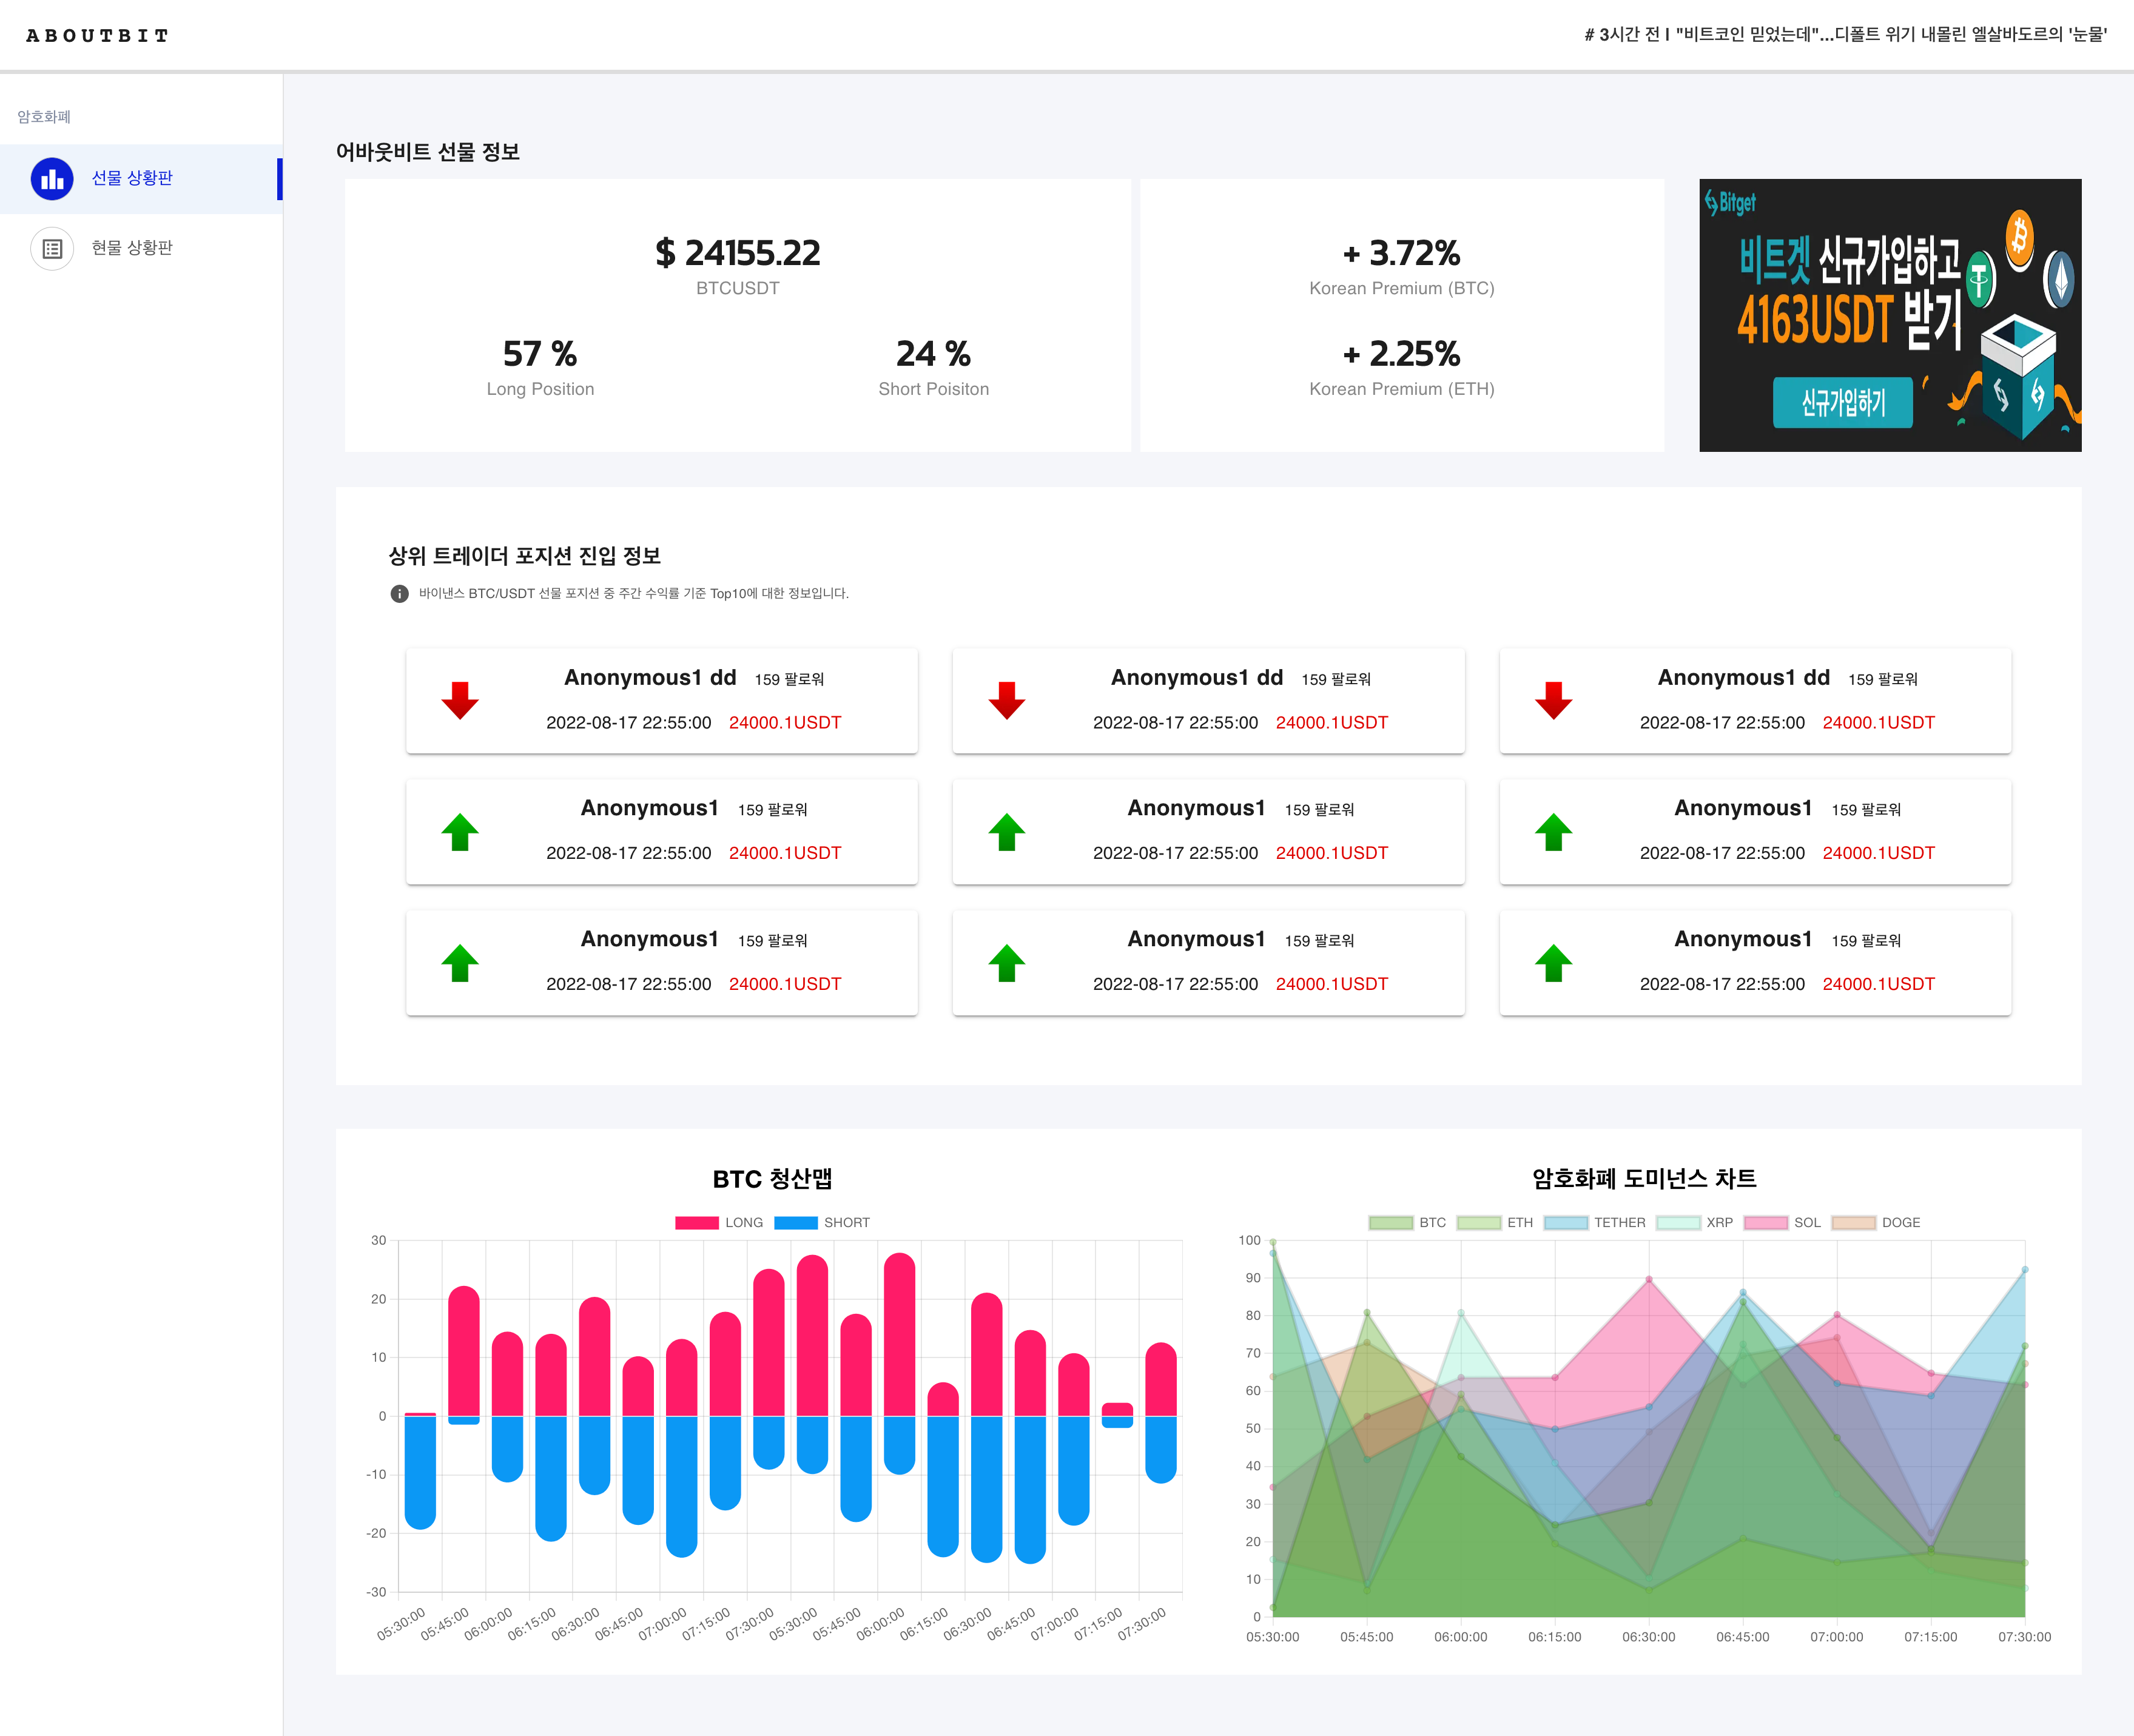Click the list icon for 현물 상황판
2134x1736 pixels.
52,249
